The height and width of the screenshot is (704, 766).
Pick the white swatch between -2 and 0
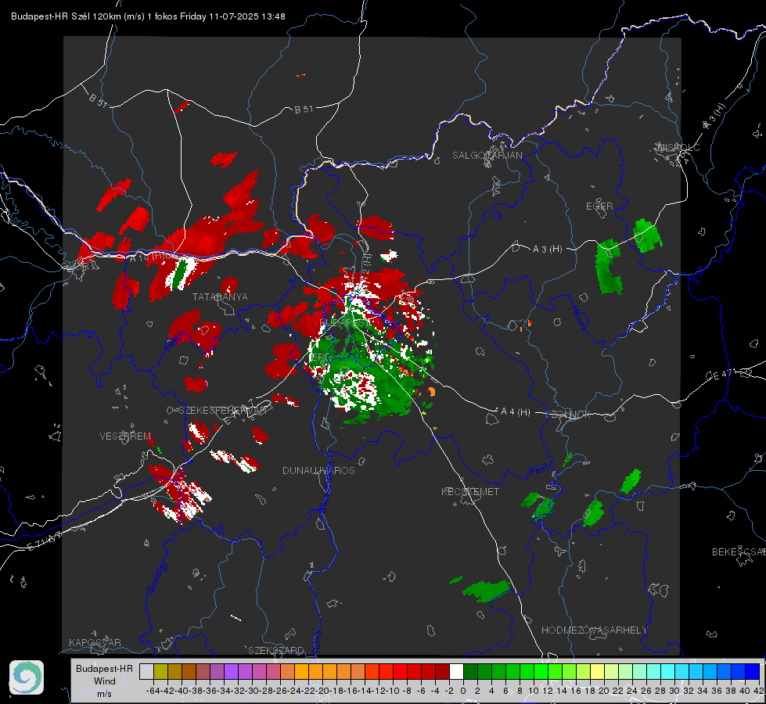coord(456,672)
